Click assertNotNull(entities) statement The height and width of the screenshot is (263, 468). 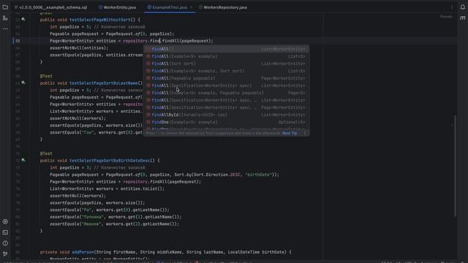coord(79,48)
